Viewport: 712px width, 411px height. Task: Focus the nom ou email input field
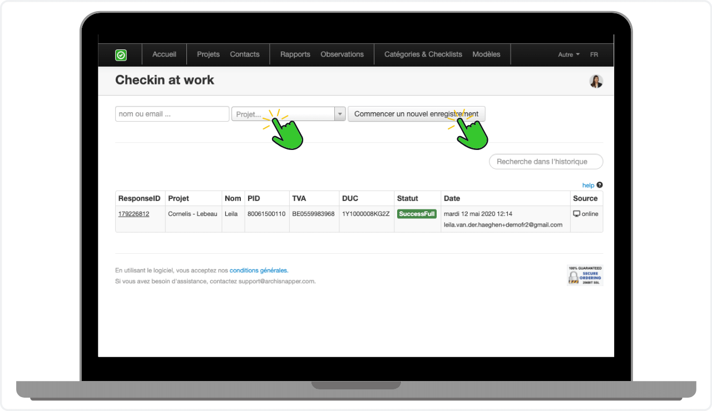click(x=172, y=114)
